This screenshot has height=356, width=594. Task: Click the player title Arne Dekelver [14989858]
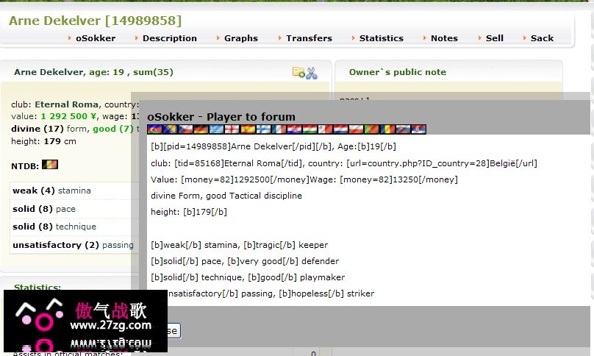pyautogui.click(x=95, y=21)
